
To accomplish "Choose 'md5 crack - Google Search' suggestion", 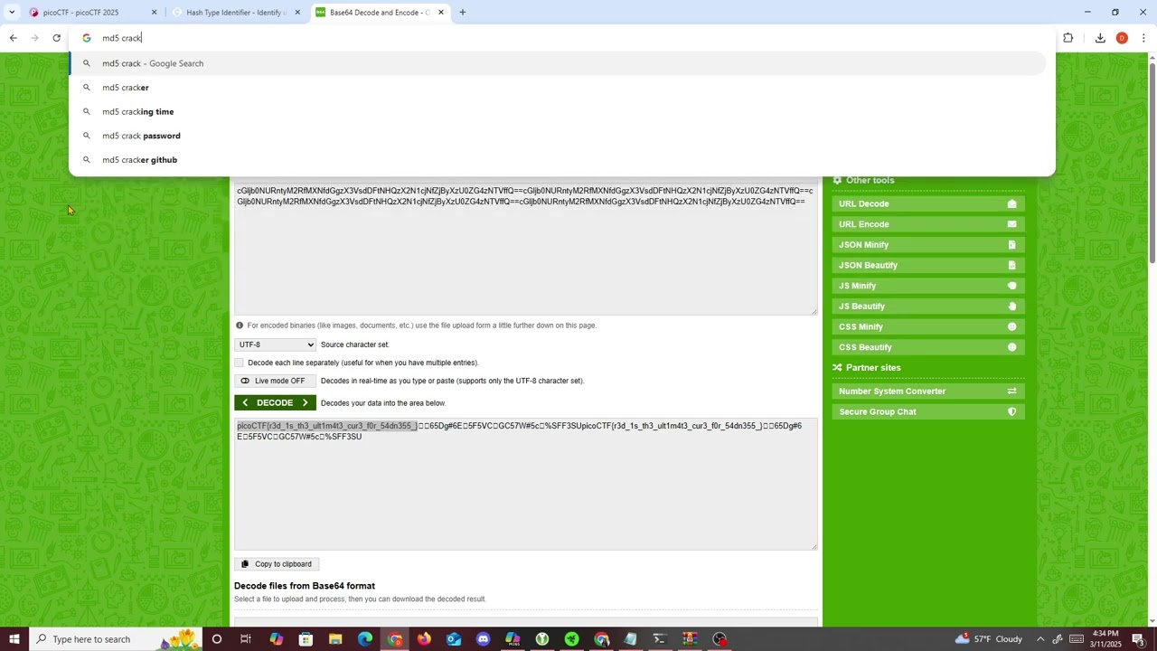I will click(x=558, y=63).
